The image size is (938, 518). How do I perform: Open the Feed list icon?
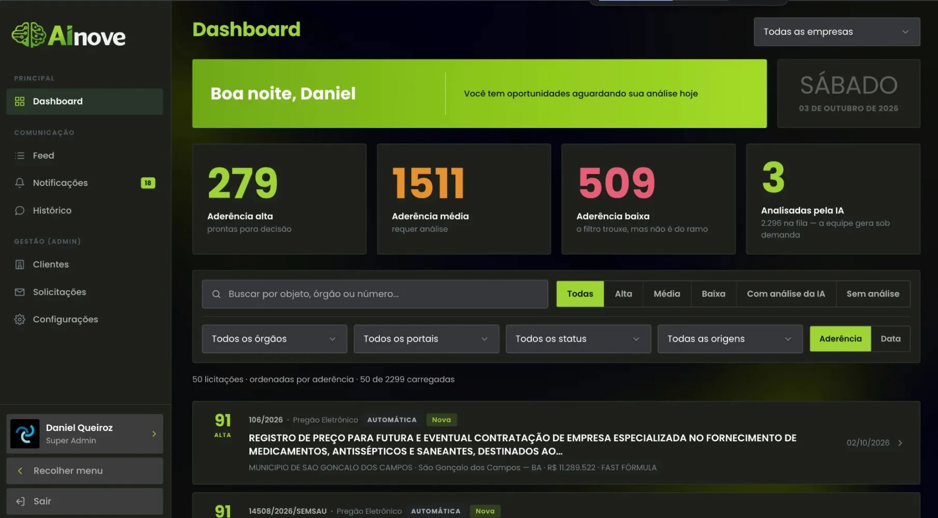click(x=20, y=155)
